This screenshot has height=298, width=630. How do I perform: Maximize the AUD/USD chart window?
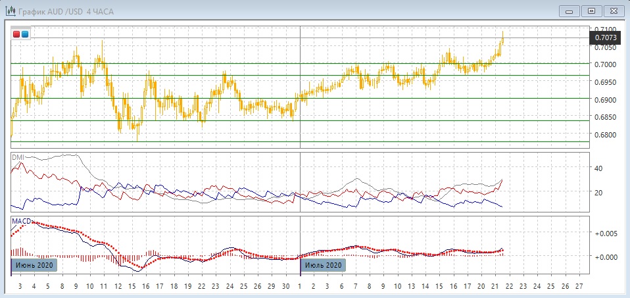pos(592,11)
